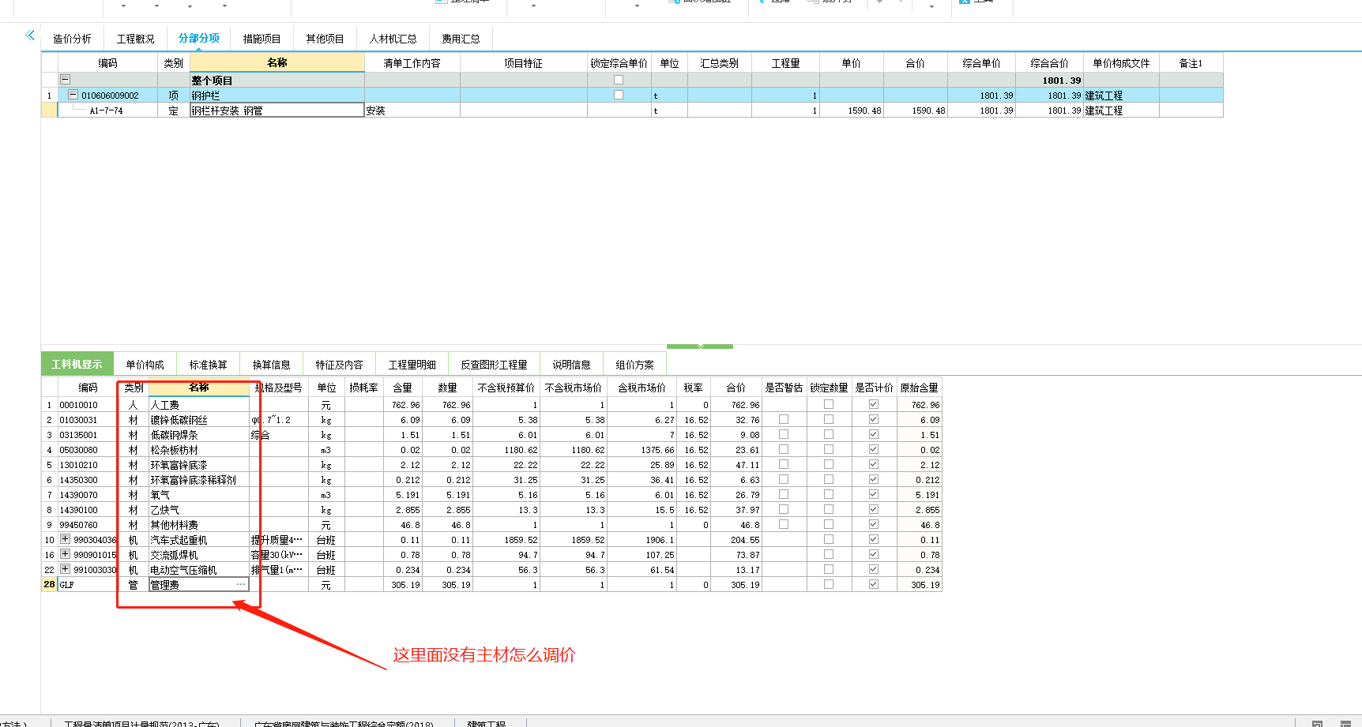The width and height of the screenshot is (1362, 727).
Task: Click the 清单工作内容 column header
Action: pos(412,63)
